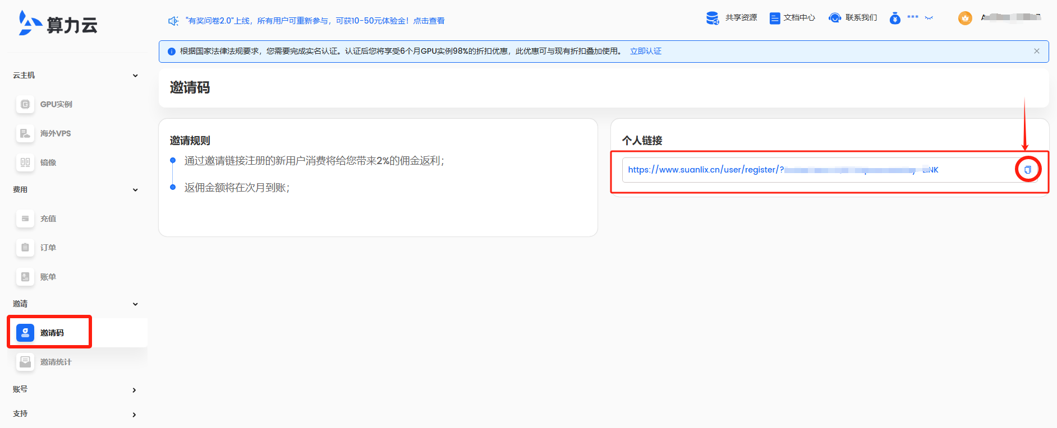Click the 2%的佣金返利 rule text
Image resolution: width=1057 pixels, height=428 pixels.
point(314,161)
